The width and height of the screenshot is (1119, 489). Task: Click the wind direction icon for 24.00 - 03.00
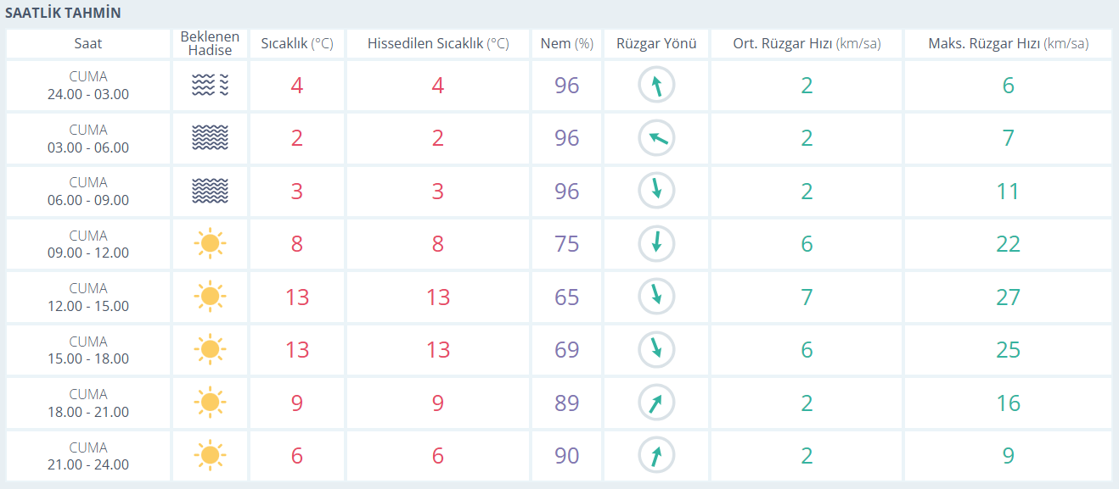point(656,85)
